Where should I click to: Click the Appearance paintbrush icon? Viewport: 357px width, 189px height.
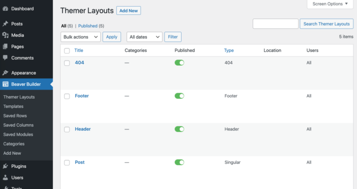[x=6, y=72]
